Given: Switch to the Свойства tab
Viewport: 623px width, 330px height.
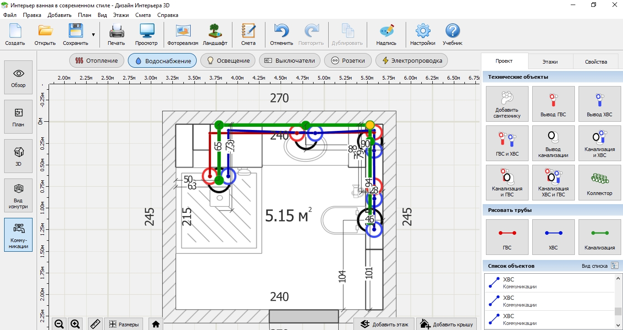Looking at the screenshot, I should click(x=595, y=61).
